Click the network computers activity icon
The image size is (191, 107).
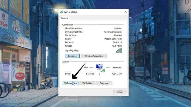pos(100,68)
